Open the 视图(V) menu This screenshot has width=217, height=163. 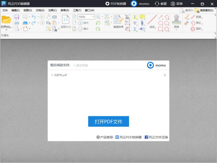click(28, 10)
